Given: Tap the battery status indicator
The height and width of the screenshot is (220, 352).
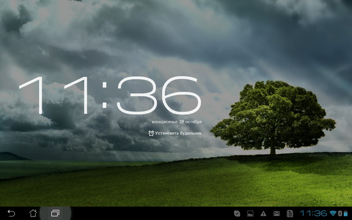Looking at the screenshot, I should point(346,214).
